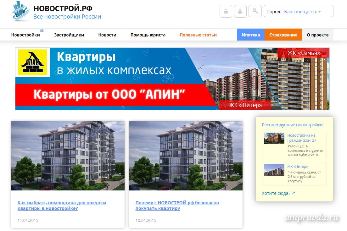This screenshot has width=347, height=231.
Task: Click the АПИН yellow logo in banner
Action: pos(32,62)
